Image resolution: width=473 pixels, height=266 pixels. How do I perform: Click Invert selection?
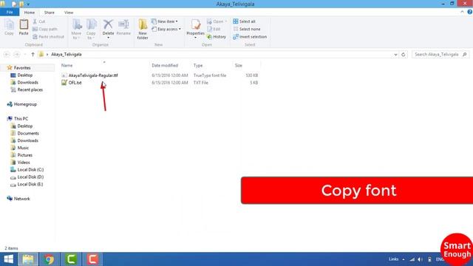250,36
